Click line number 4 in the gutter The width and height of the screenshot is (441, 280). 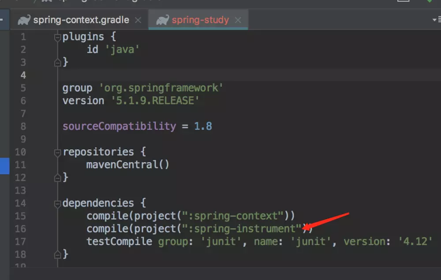coord(23,75)
